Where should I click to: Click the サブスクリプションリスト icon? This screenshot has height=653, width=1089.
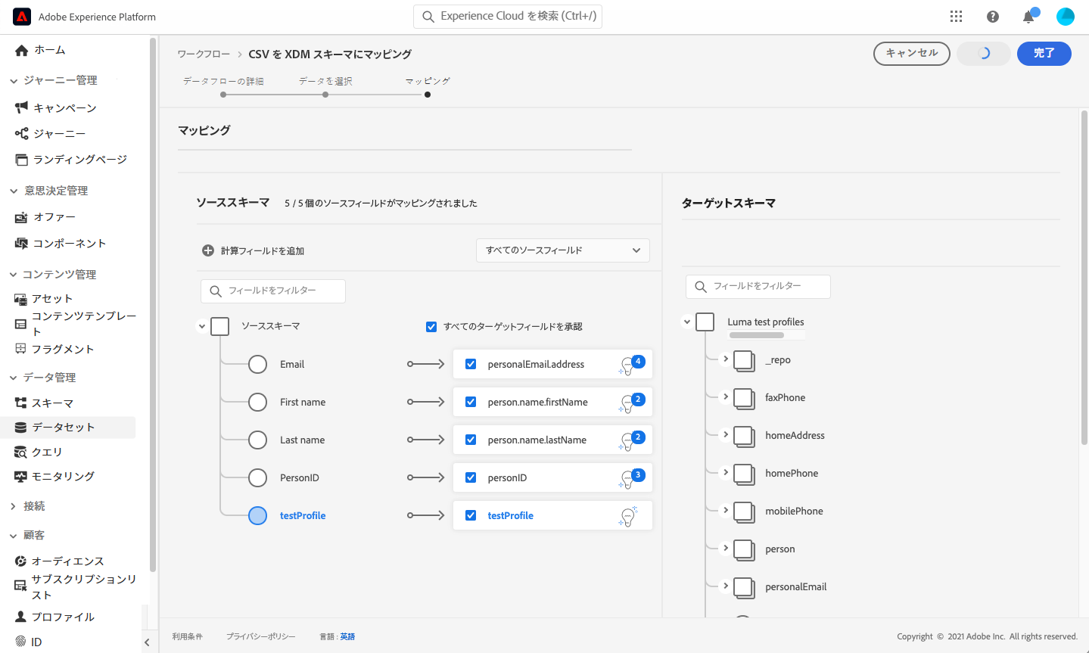(20, 586)
